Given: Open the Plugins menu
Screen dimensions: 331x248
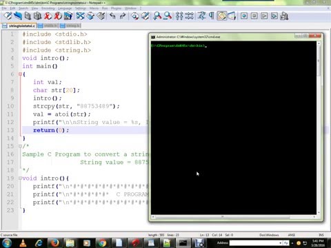Looking at the screenshot, I should (116, 8).
